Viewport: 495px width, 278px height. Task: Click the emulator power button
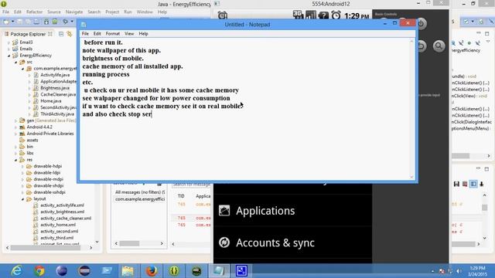421,24
